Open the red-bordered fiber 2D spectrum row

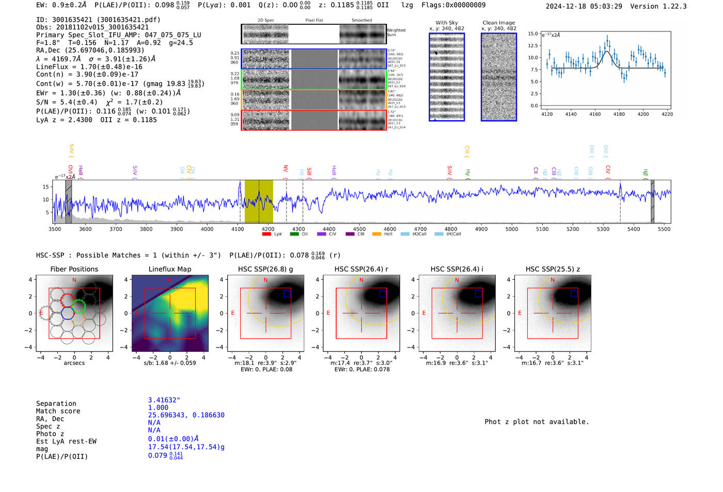click(313, 120)
